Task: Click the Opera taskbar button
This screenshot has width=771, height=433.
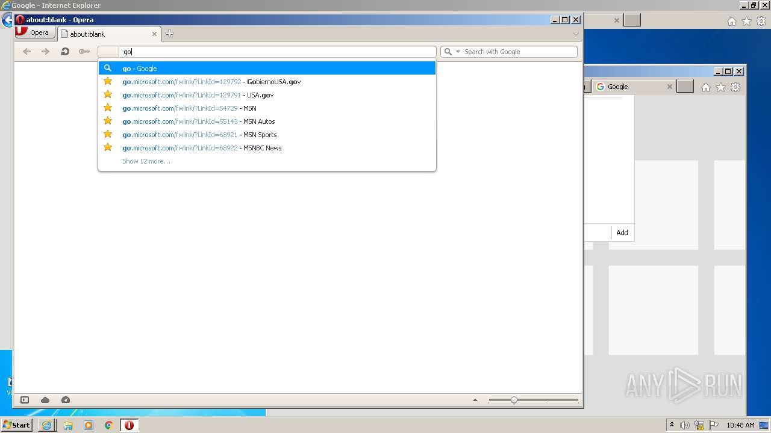Action: (129, 425)
